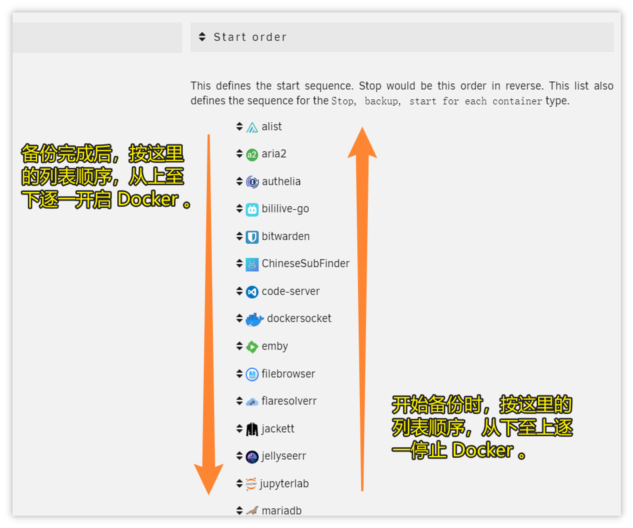Screen dimensions: 633x528
Task: Click the code-server icon
Action: 252,292
